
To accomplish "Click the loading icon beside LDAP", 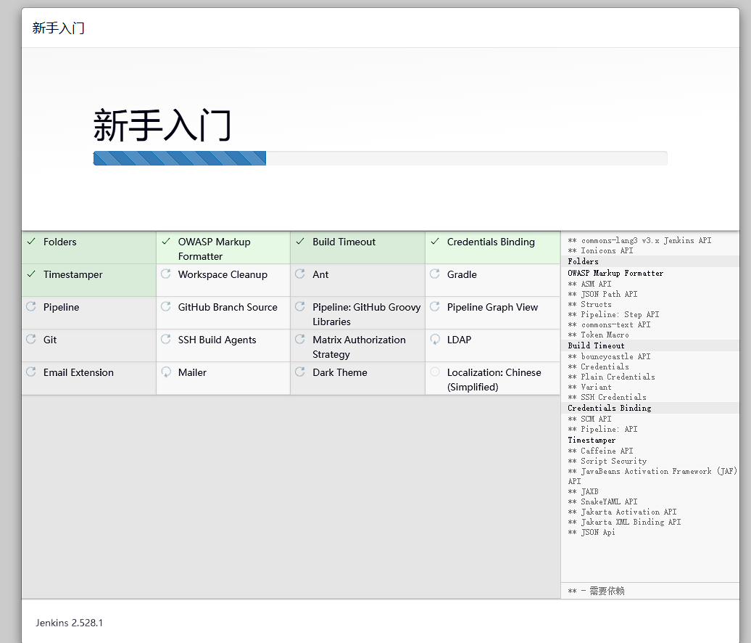I will (x=435, y=340).
